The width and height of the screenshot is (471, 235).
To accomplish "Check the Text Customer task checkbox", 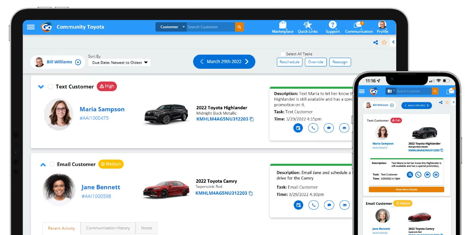I will coord(50,87).
